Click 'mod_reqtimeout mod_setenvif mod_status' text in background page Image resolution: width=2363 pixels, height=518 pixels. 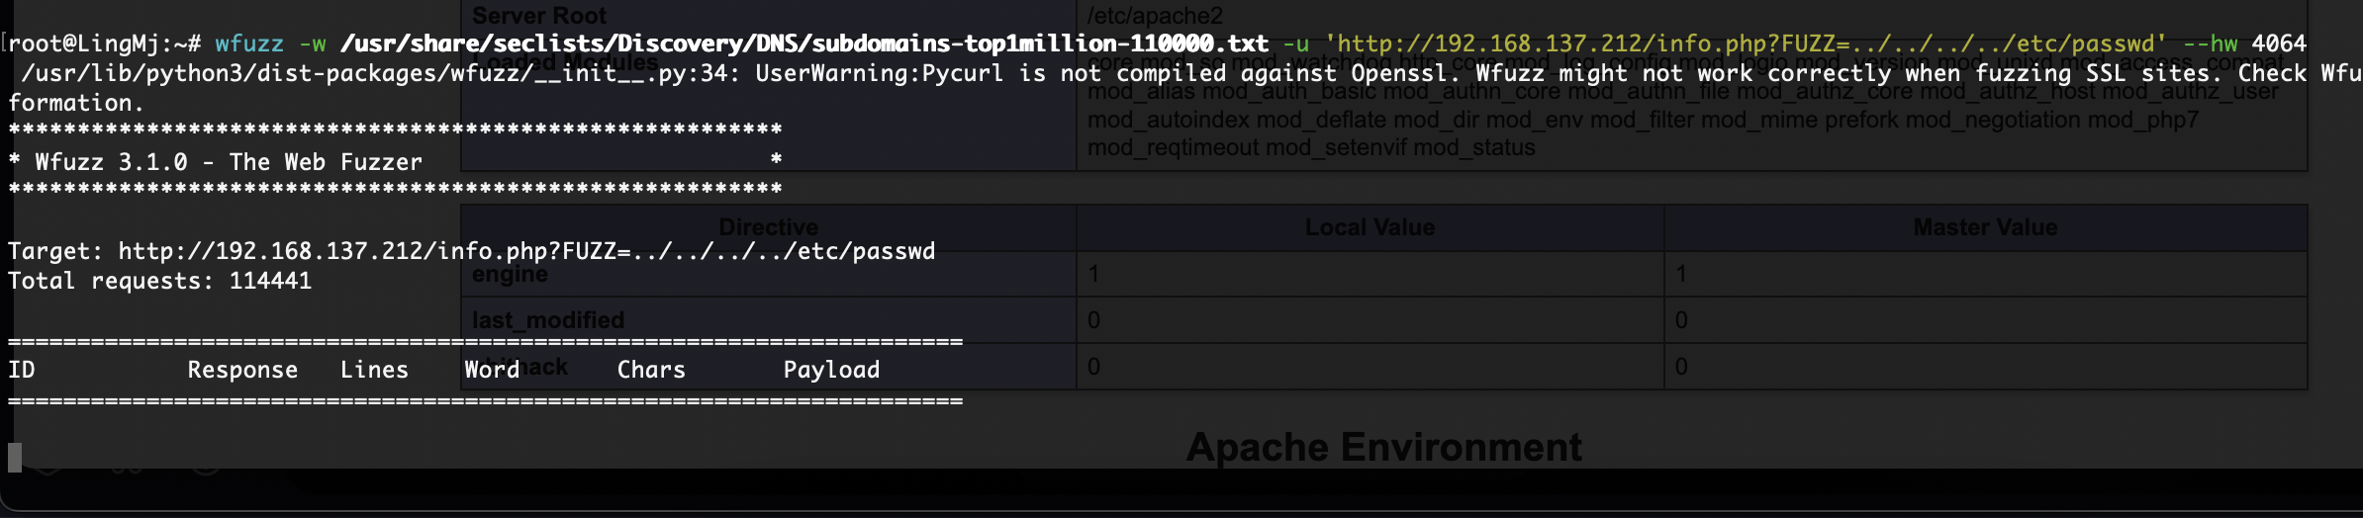1311,147
